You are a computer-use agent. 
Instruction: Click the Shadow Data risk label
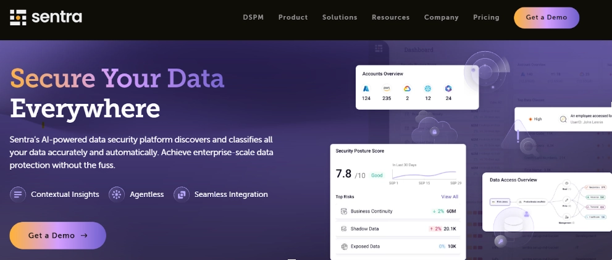pyautogui.click(x=364, y=229)
